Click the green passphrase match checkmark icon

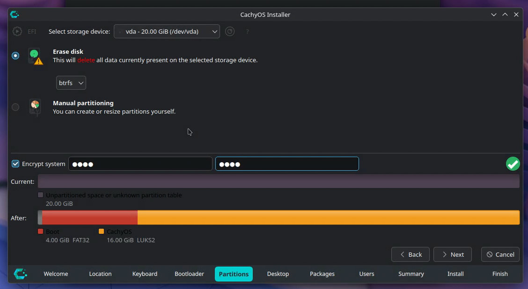513,164
